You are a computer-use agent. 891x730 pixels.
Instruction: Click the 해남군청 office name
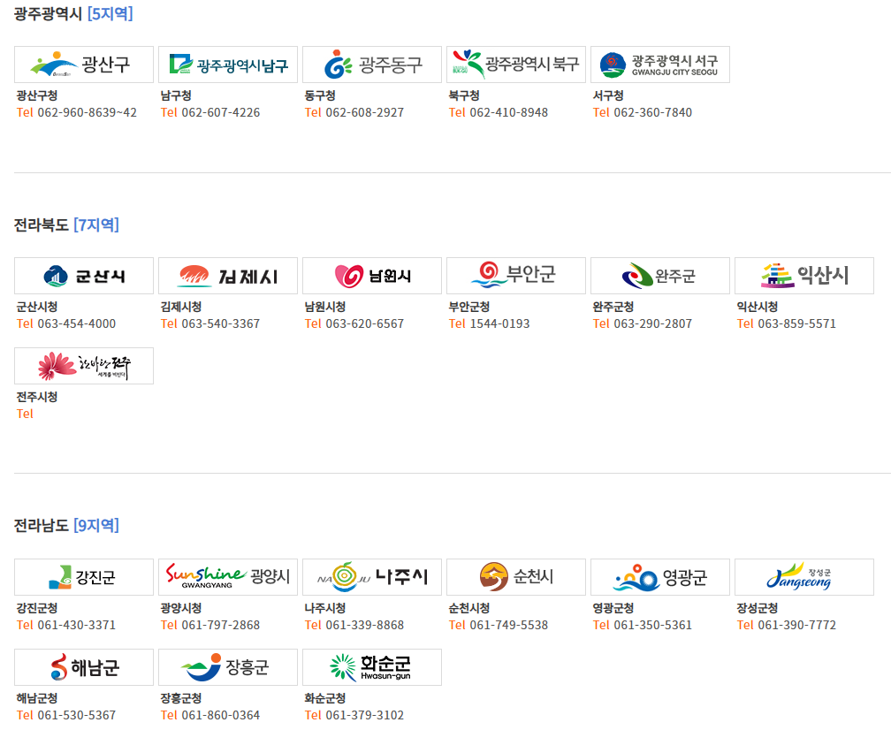pyautogui.click(x=37, y=698)
